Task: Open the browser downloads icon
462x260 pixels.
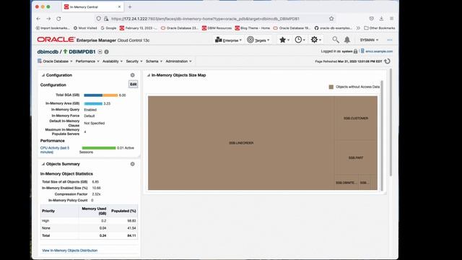Action: [x=381, y=19]
